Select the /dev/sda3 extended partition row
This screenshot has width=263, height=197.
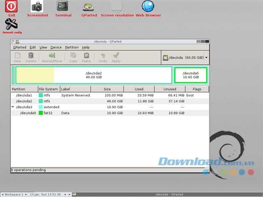[110, 107]
